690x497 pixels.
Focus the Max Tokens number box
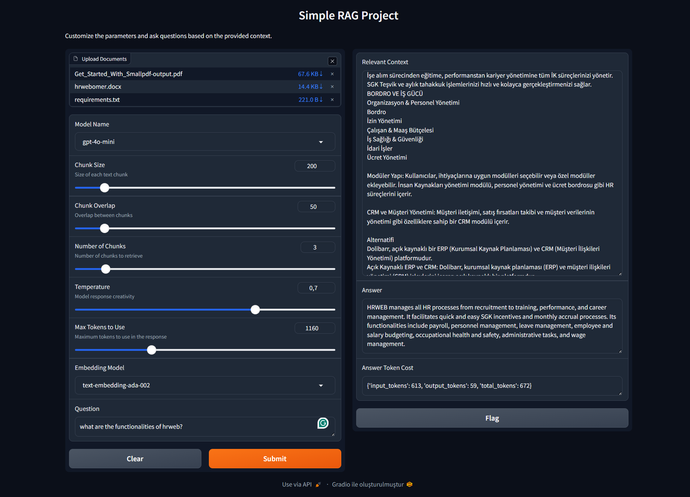315,328
